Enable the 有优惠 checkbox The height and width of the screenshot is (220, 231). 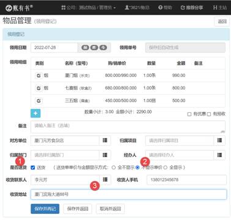(189, 114)
